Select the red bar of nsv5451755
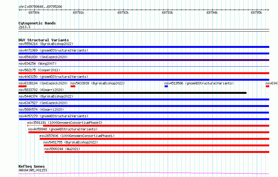This screenshot has height=177, width=278. (x=156, y=145)
